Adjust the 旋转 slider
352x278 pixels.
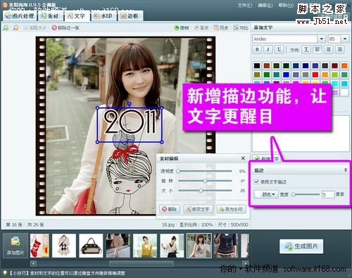pyautogui.click(x=205, y=181)
